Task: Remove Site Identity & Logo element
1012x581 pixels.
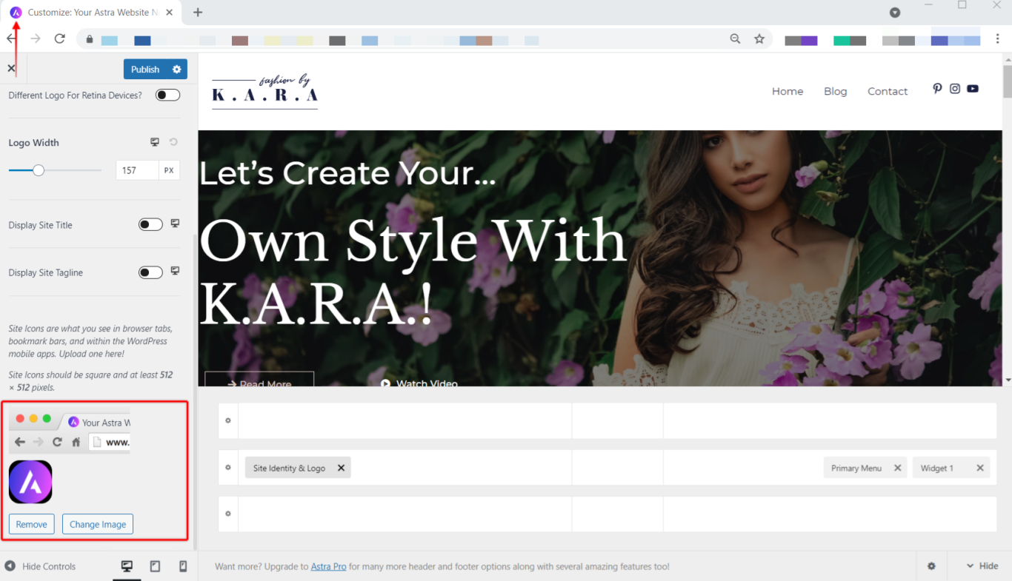Action: (x=341, y=468)
